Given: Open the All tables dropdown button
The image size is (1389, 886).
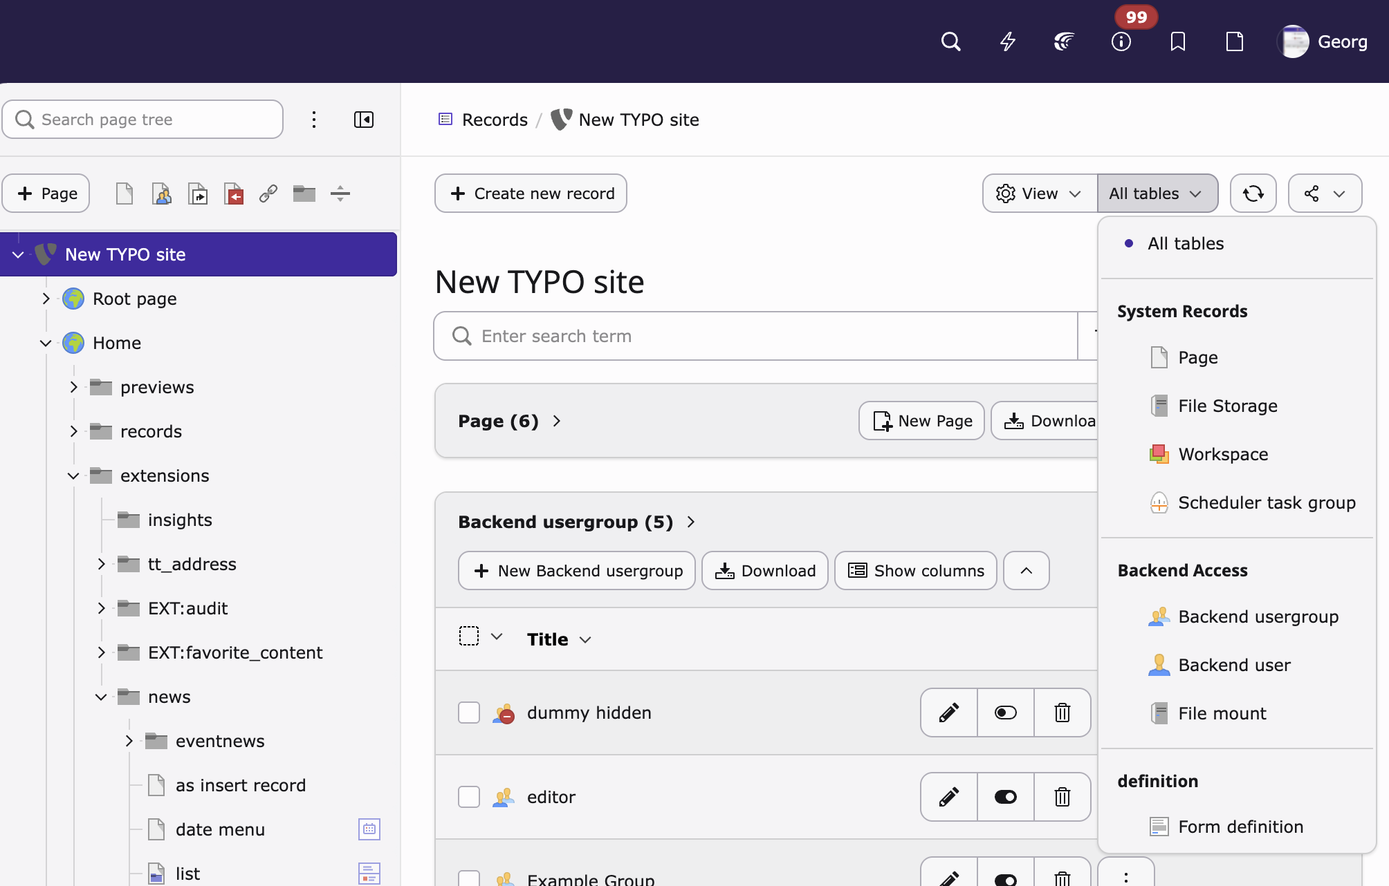Looking at the screenshot, I should 1157,194.
